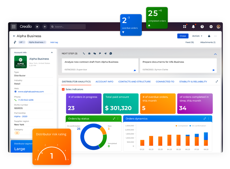Switch to Stability & Reliability tab

click(193, 82)
